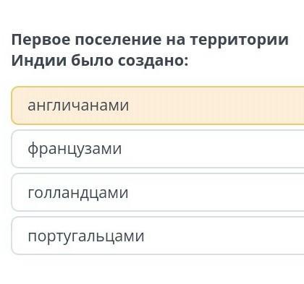Click the word 'поселение' in the question

[x=118, y=40]
